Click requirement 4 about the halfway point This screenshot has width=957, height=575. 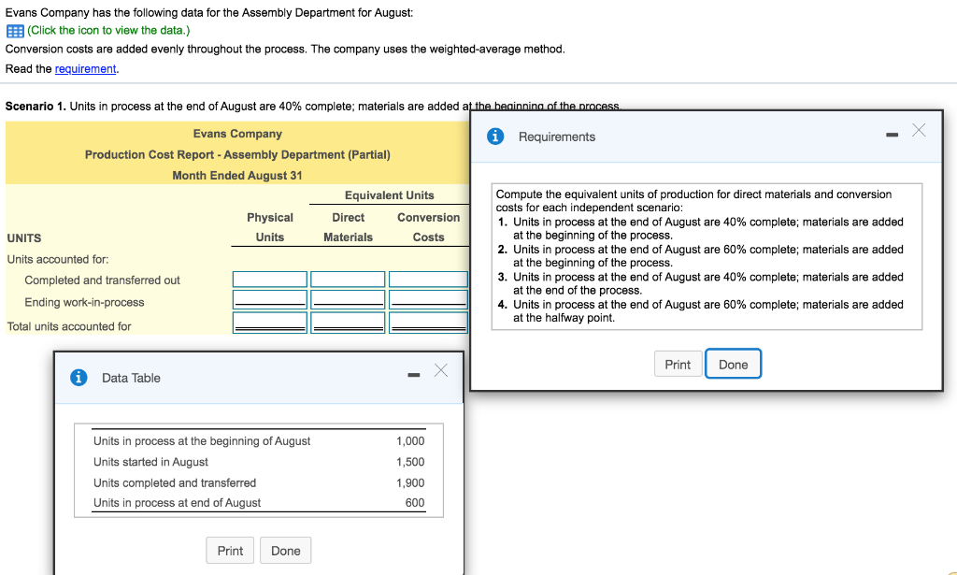click(701, 310)
